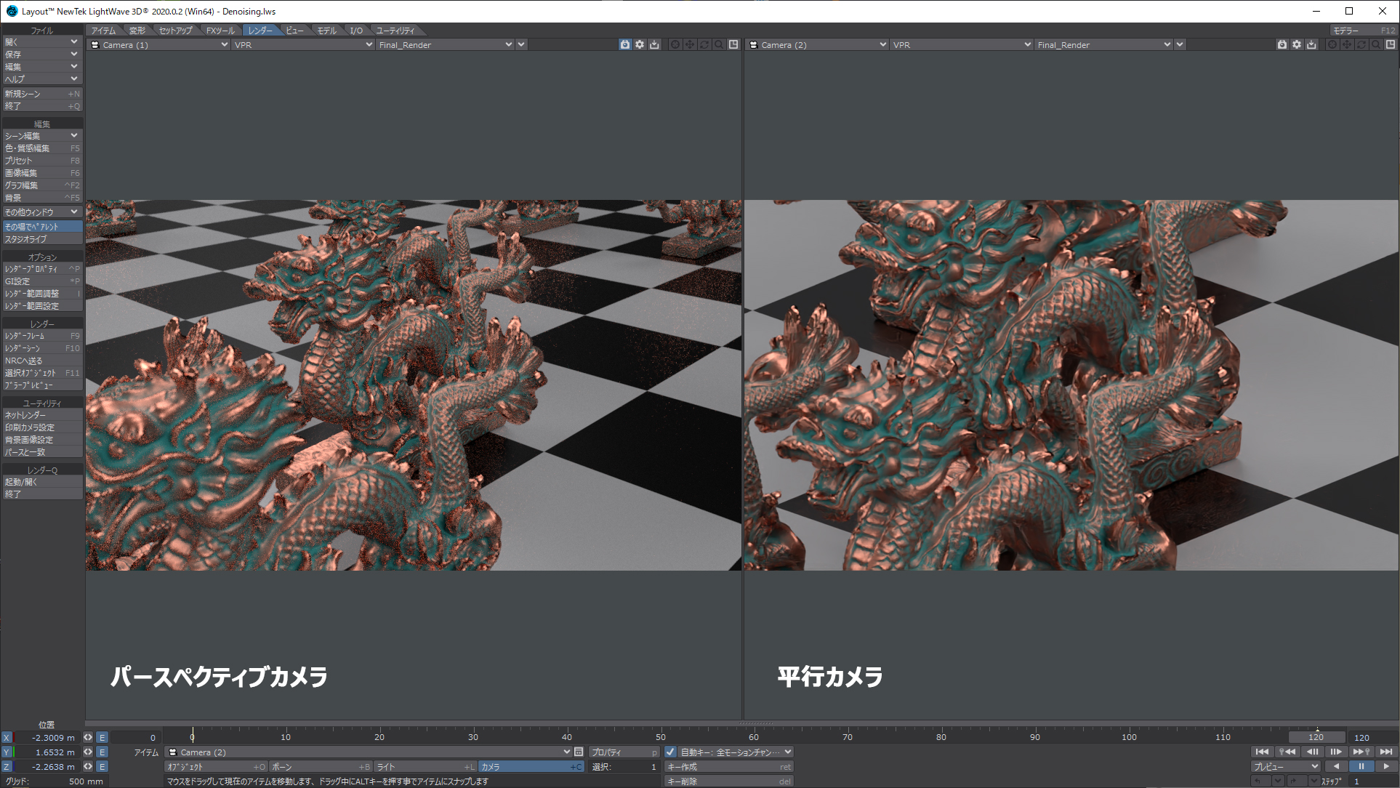Open left viewport options gear icon

640,44
